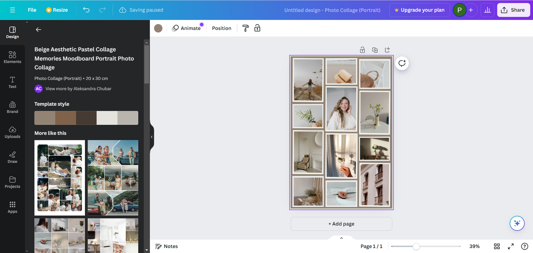Open the help question mark icon
Viewport: 533px width, 253px height.
click(x=525, y=246)
